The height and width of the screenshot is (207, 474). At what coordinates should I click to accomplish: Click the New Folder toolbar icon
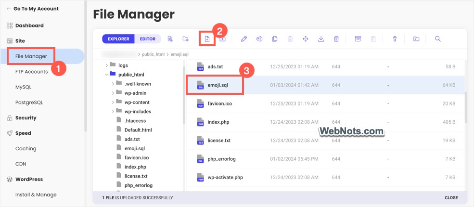point(186,39)
